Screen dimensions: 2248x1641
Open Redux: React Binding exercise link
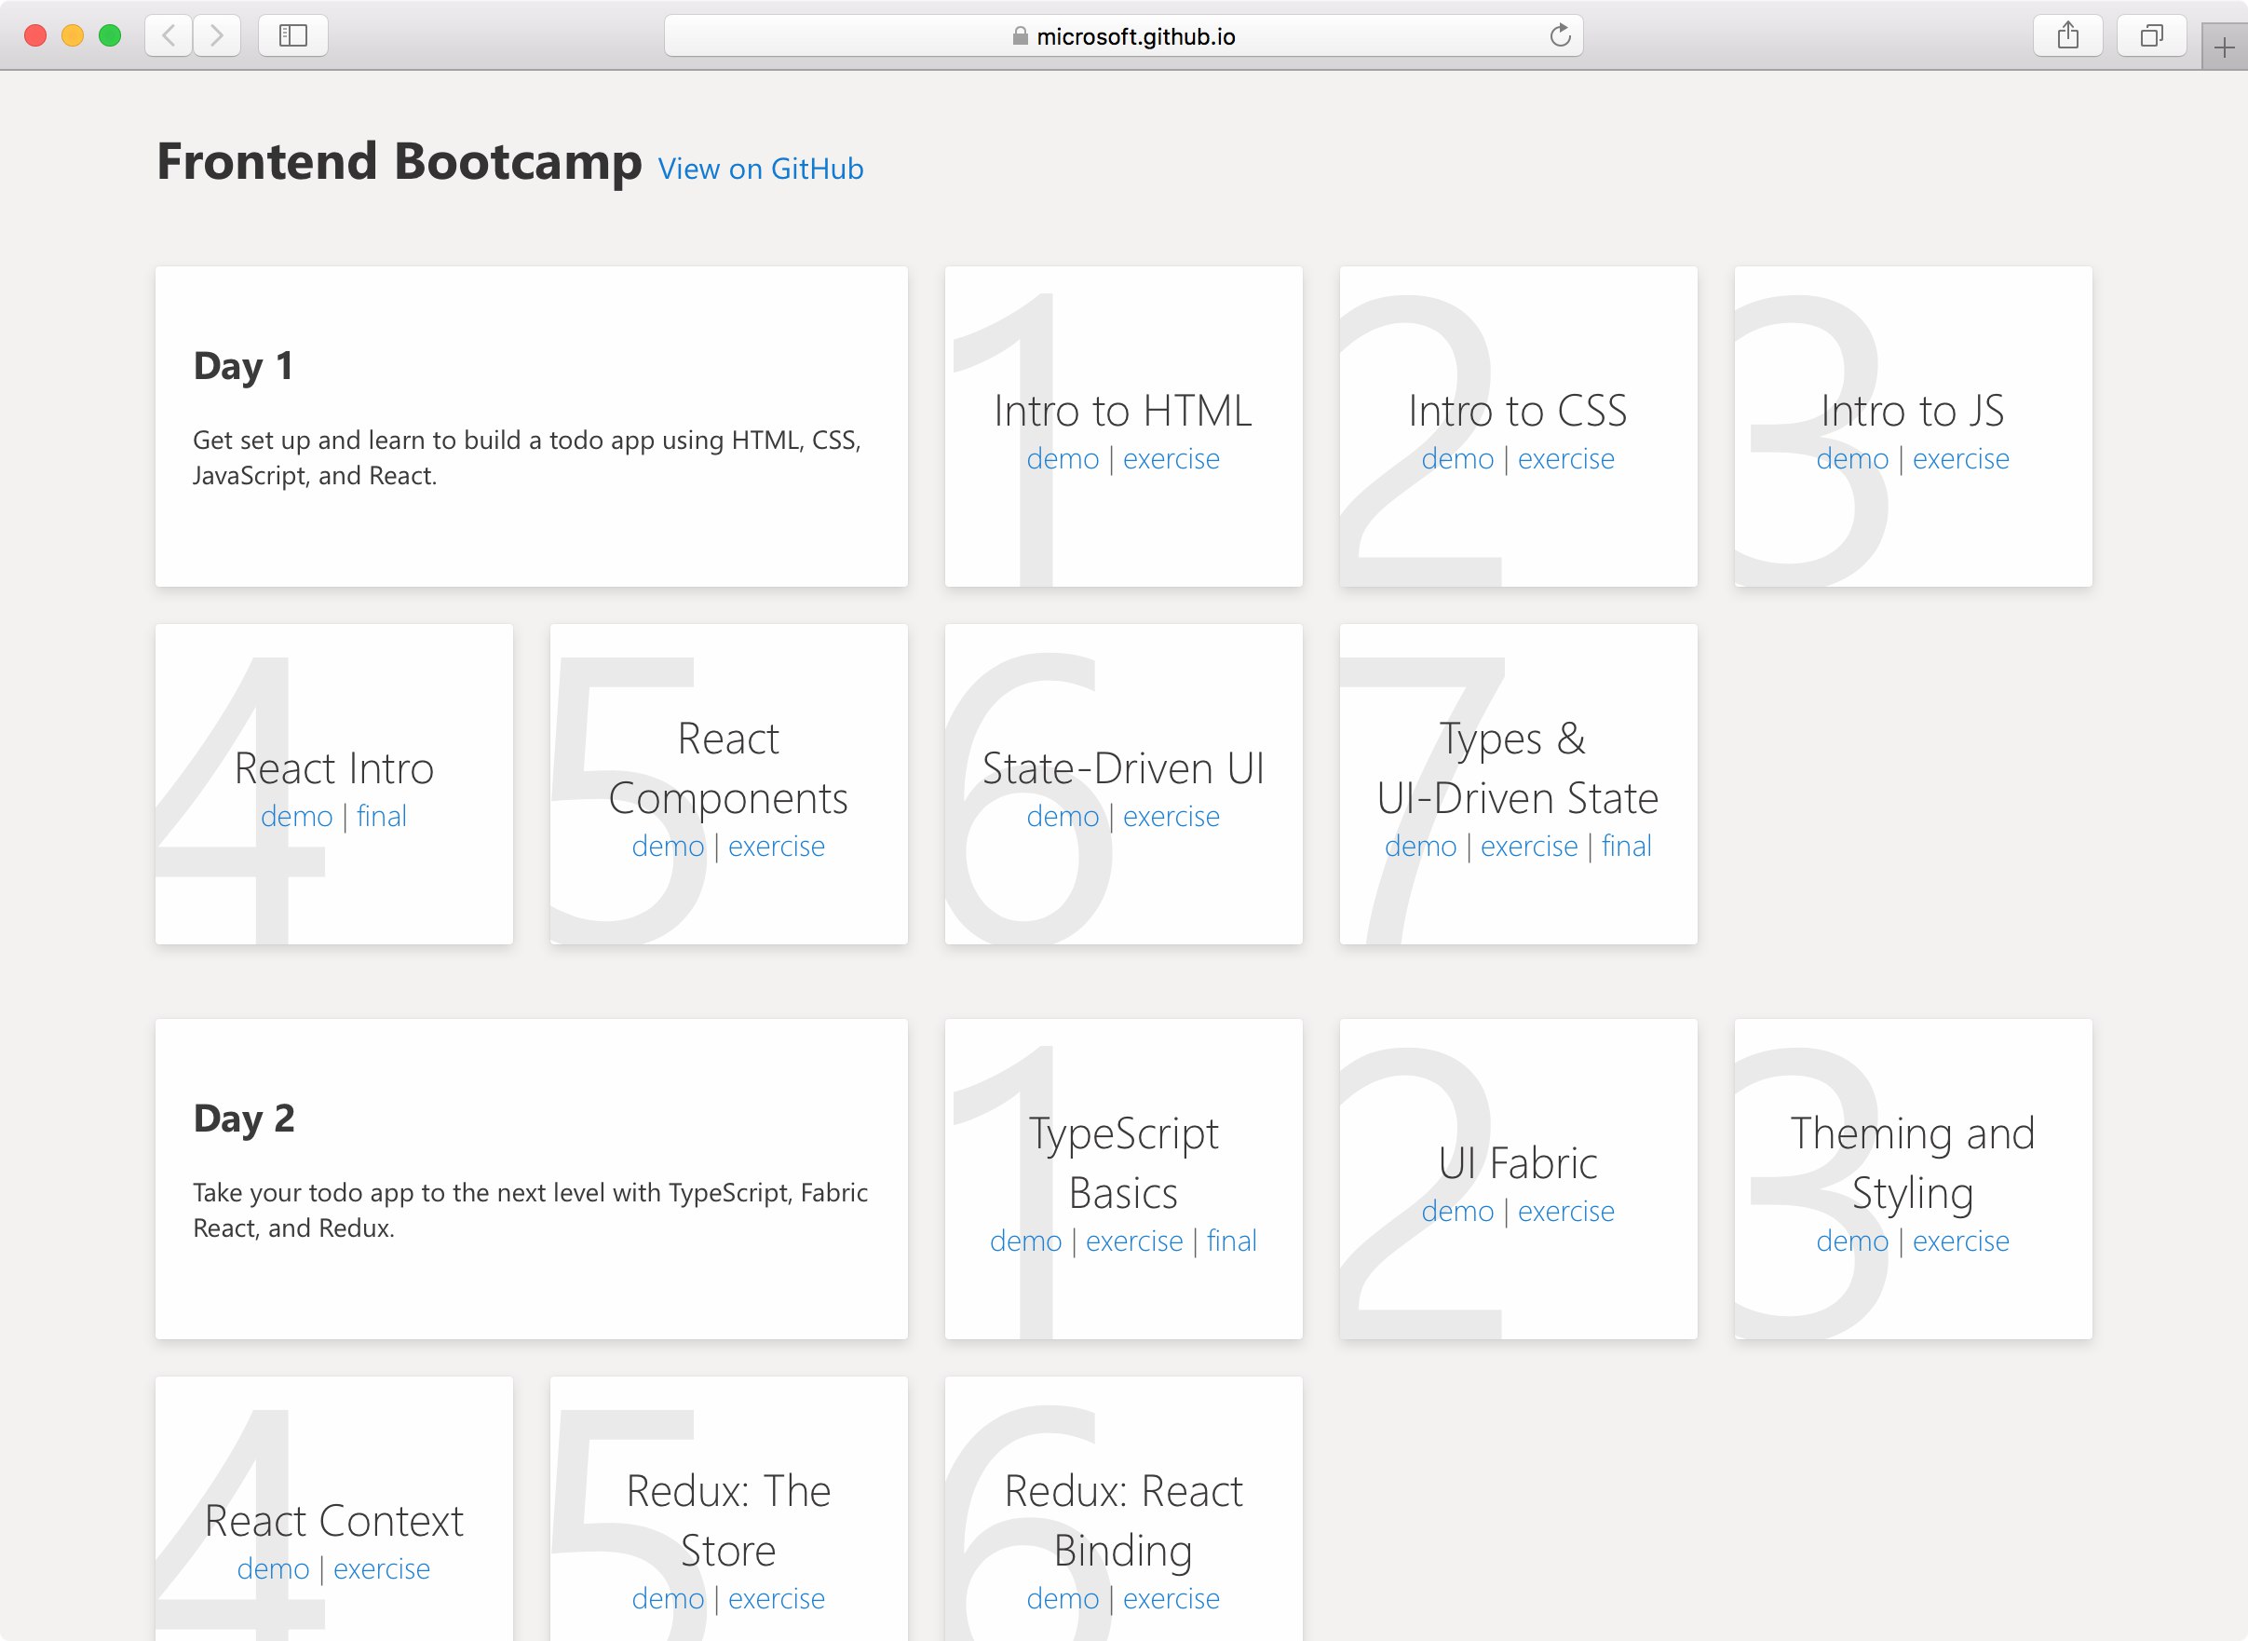[1171, 1598]
